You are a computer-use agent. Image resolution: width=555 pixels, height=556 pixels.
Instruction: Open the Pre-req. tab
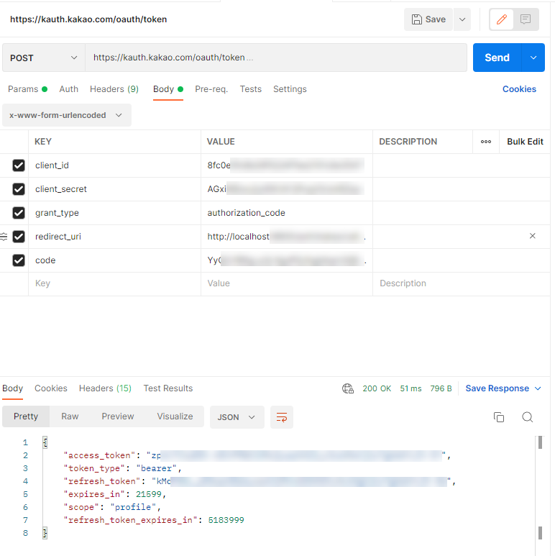(211, 89)
